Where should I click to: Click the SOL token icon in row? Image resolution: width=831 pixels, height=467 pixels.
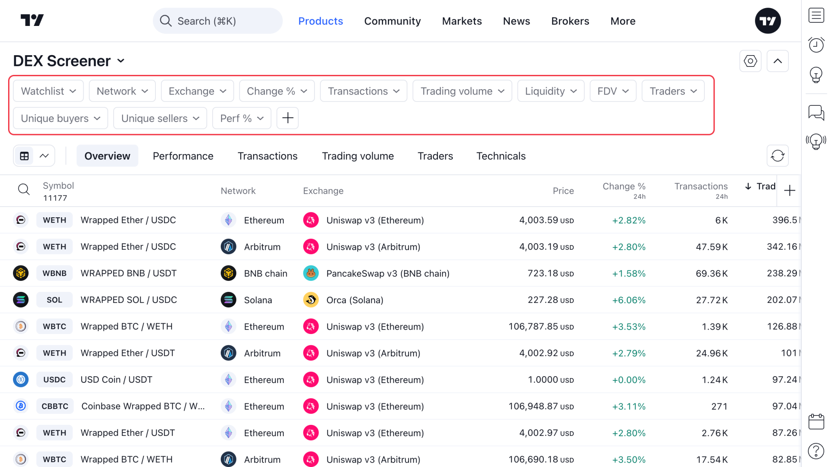pyautogui.click(x=21, y=300)
